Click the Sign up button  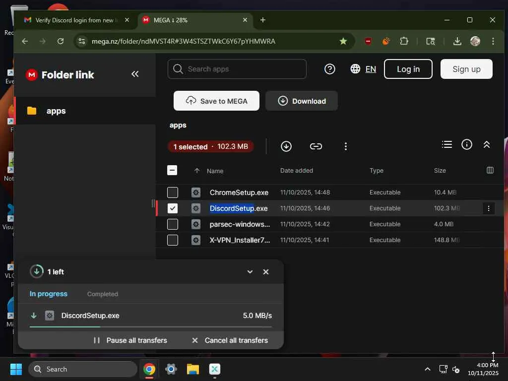[466, 69]
